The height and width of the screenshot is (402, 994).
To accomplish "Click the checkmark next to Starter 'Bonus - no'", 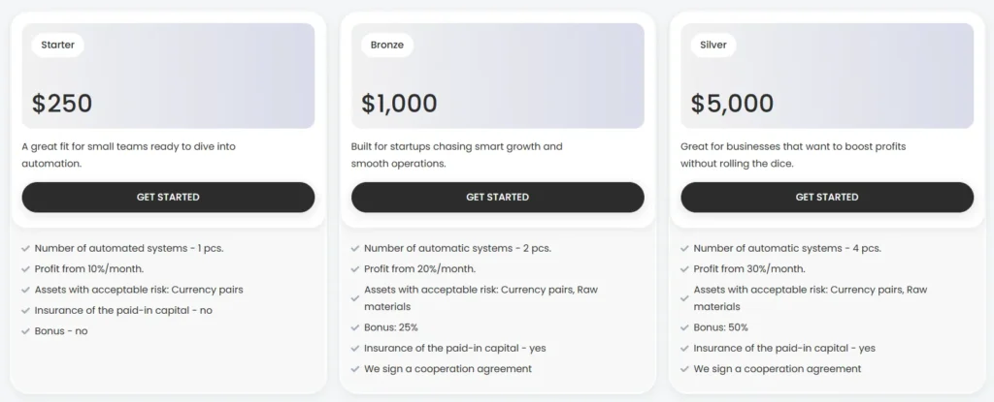I will [25, 331].
